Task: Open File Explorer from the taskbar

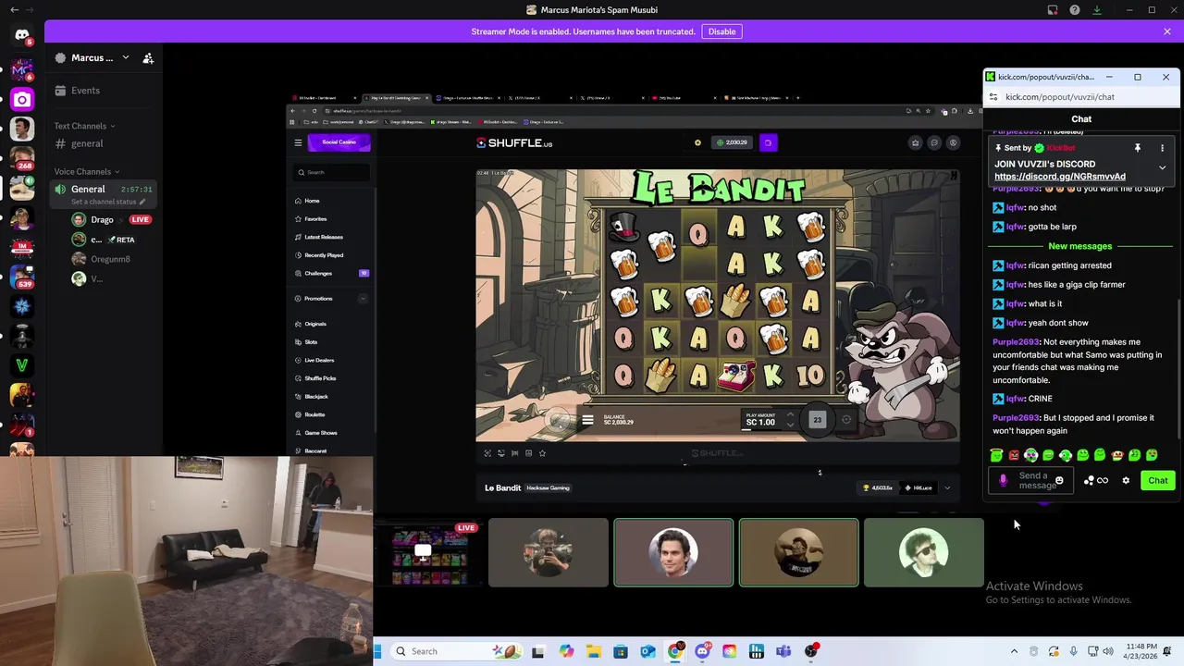Action: pyautogui.click(x=593, y=651)
